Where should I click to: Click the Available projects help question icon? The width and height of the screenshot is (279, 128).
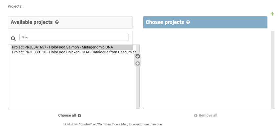(57, 22)
